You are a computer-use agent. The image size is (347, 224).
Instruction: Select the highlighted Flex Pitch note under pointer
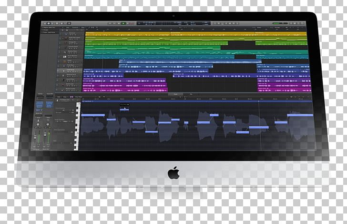(x=124, y=110)
